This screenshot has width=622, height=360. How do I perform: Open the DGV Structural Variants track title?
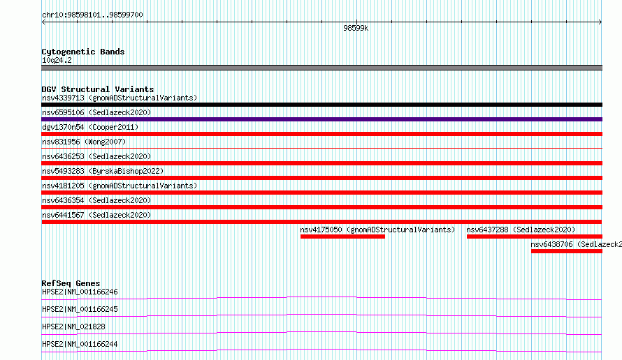(x=98, y=89)
